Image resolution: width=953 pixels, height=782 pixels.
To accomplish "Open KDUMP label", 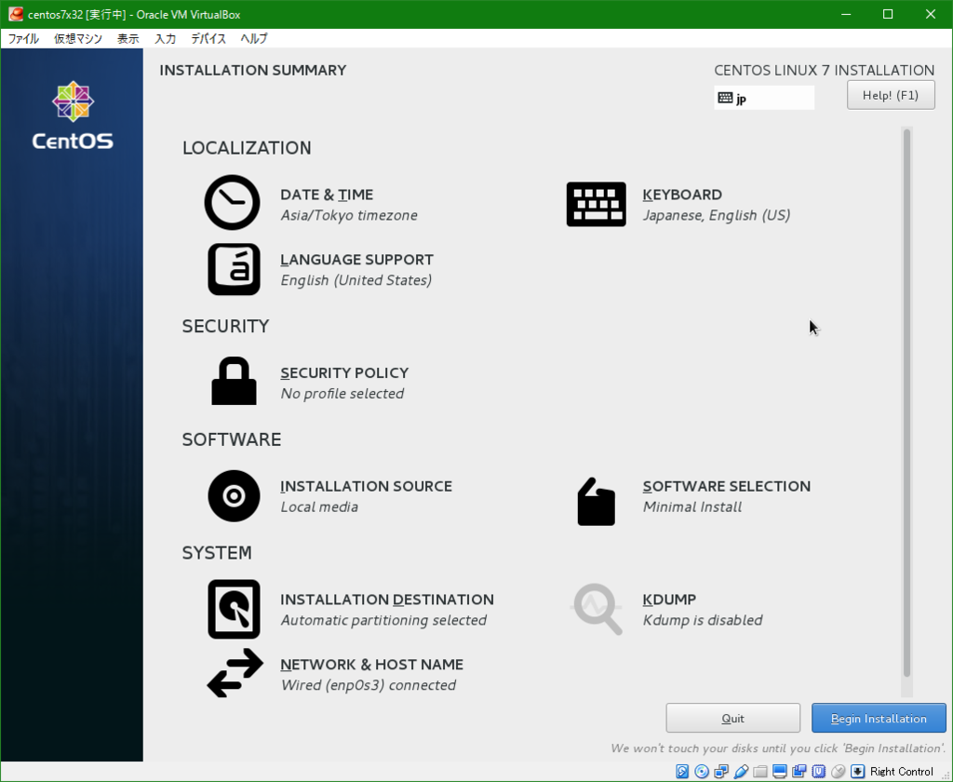I will (669, 600).
